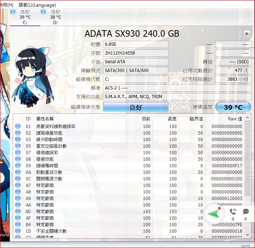The height and width of the screenshot is (248, 255).
Task: Click the features field S.M.A.R.T., APM, NCQ, TRIM
Action: [x=177, y=97]
